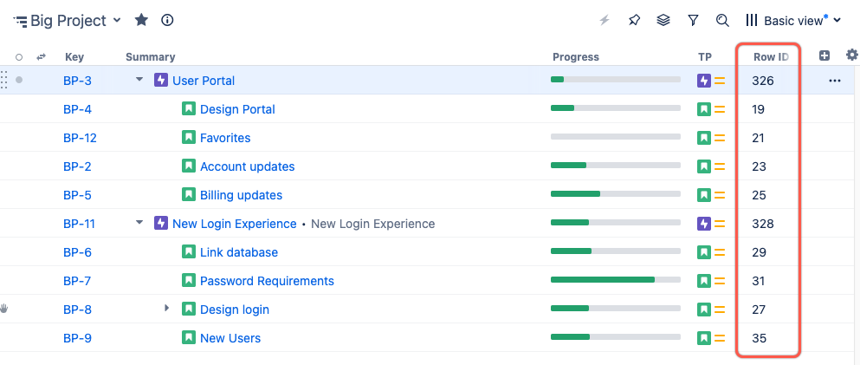Open the structure info icon
This screenshot has width=860, height=365.
pos(168,20)
